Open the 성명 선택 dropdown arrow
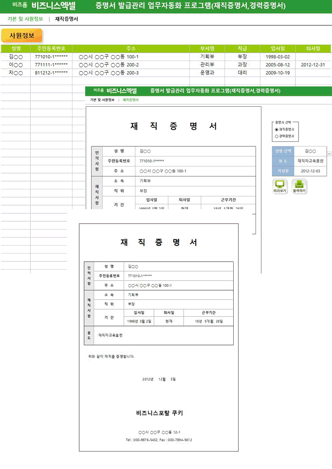 point(329,154)
